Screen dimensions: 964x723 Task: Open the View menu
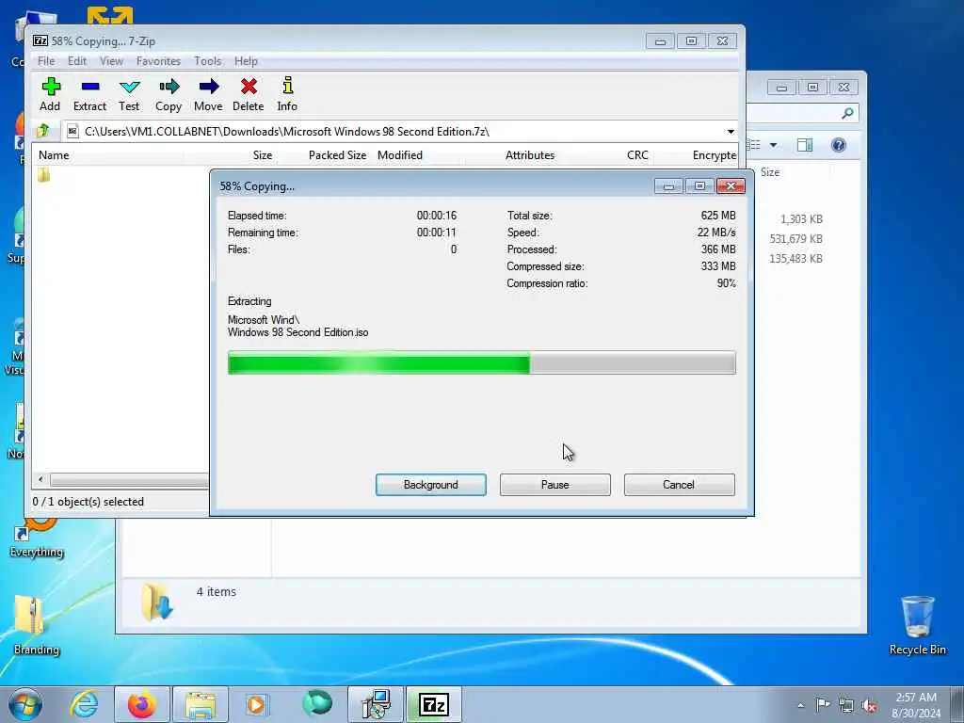pyautogui.click(x=111, y=61)
